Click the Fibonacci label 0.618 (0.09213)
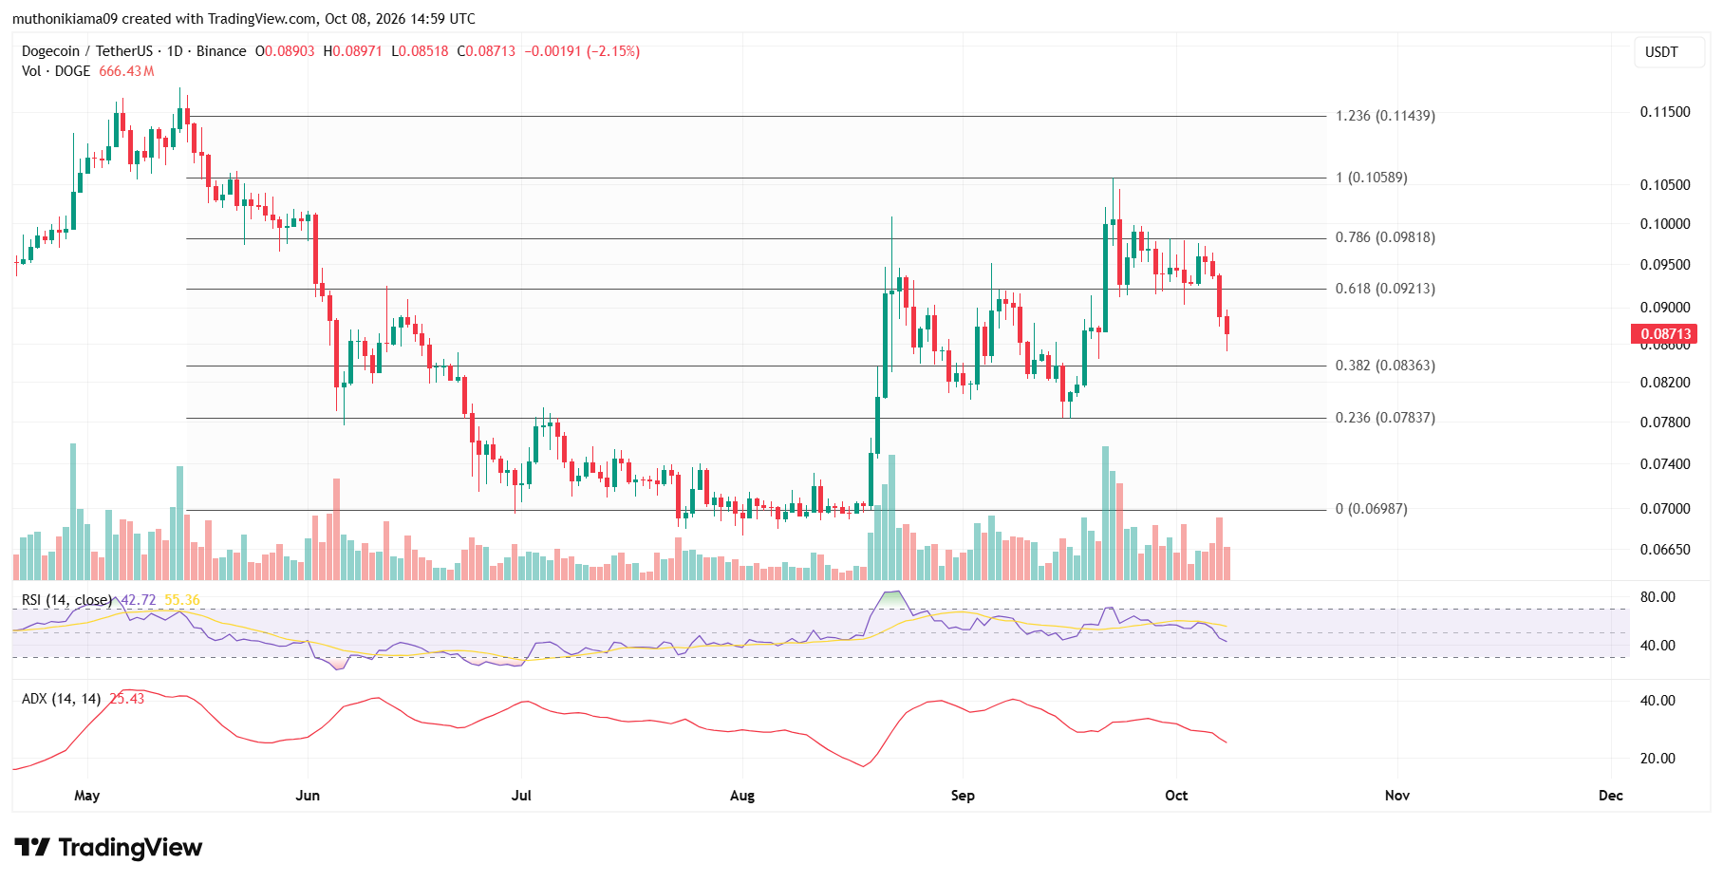 click(1385, 289)
